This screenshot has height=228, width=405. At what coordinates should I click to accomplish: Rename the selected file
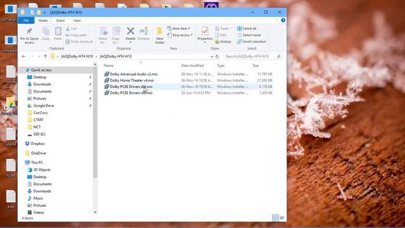[x=144, y=34]
